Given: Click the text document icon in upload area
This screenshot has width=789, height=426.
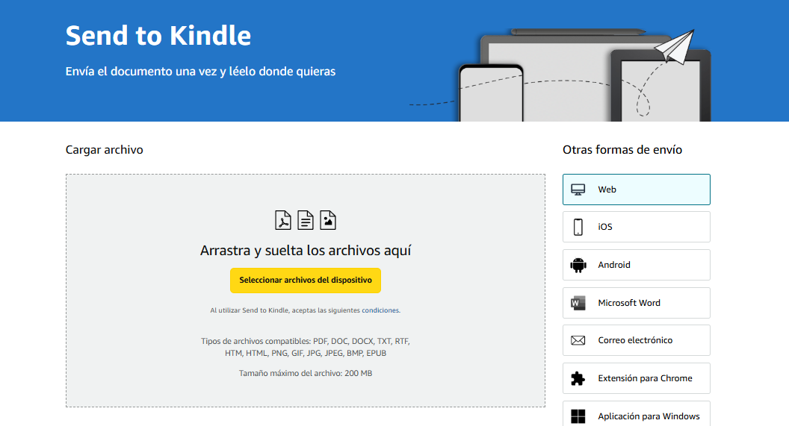Looking at the screenshot, I should coord(306,220).
